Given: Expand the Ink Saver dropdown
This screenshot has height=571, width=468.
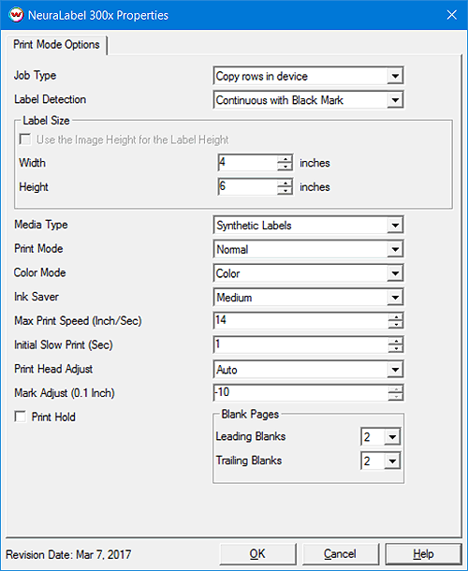Looking at the screenshot, I should coord(395,298).
